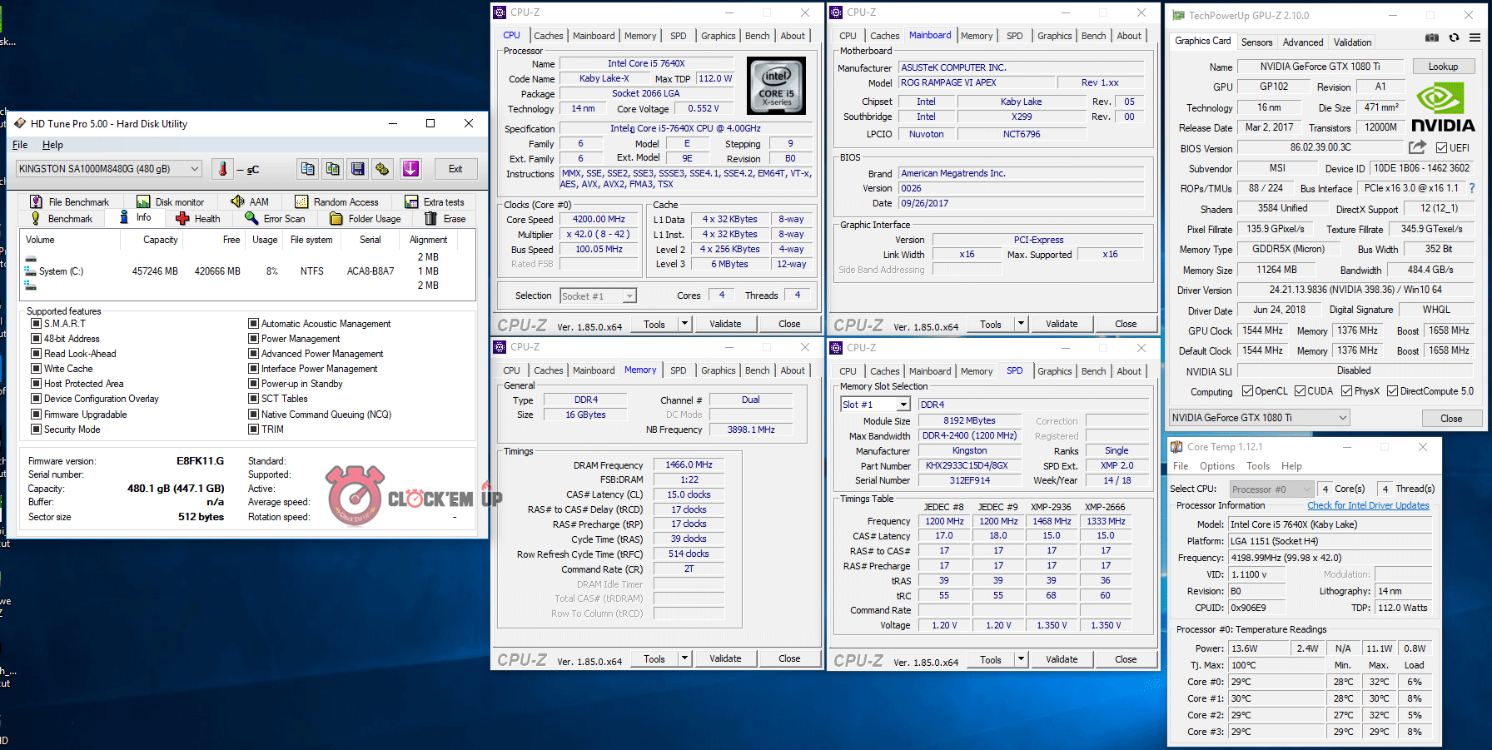Select the System (C:) volume row
Screen dimensions: 1492x750
pyautogui.click(x=60, y=271)
